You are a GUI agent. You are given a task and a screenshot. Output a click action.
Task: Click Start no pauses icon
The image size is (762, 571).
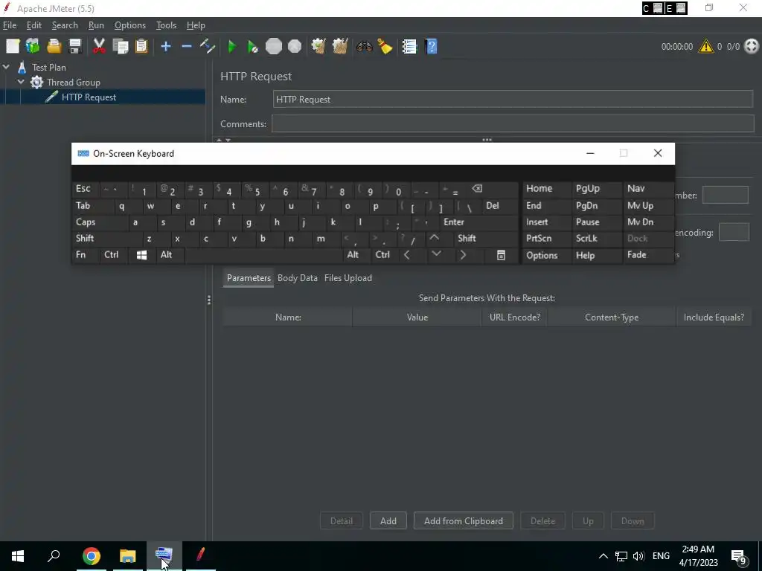coord(253,47)
